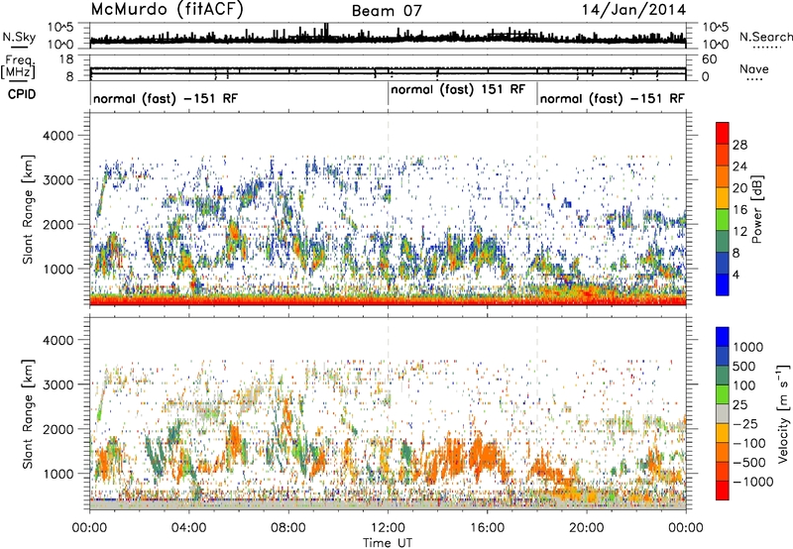
Task: Click the 'N.Sky' legend label
Action: click(19, 37)
